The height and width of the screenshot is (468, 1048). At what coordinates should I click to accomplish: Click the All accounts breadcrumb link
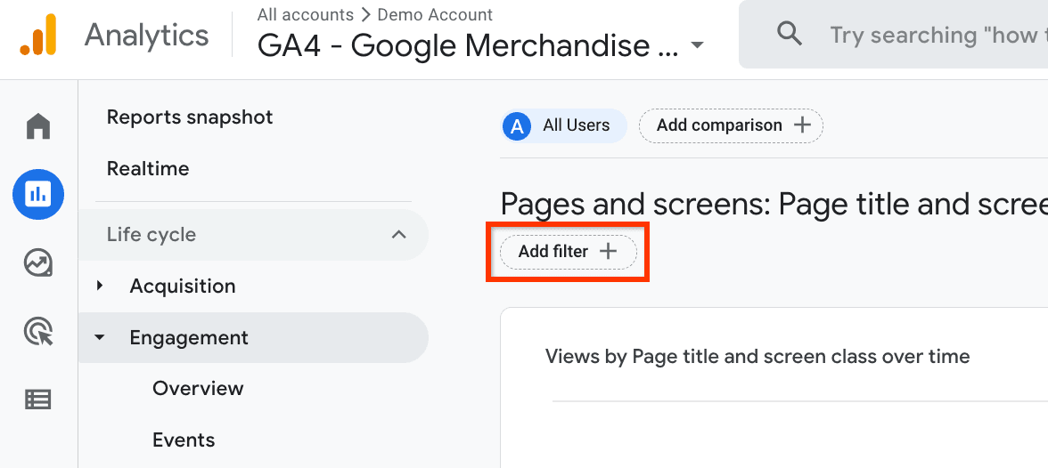coord(305,15)
